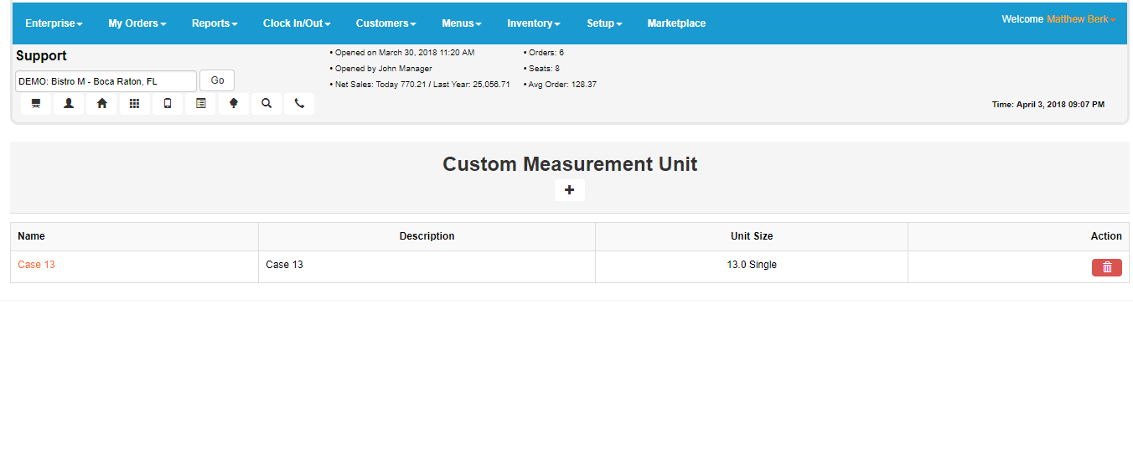Click the Custom Measurement Unit heading

pos(570,164)
